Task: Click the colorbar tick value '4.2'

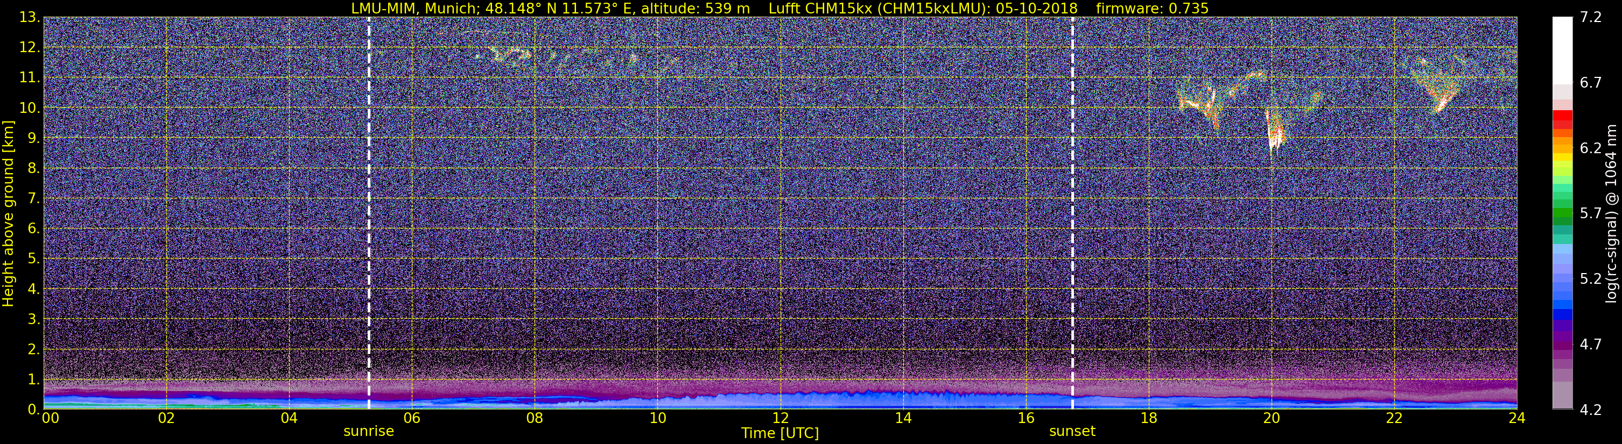Action: pyautogui.click(x=1591, y=410)
